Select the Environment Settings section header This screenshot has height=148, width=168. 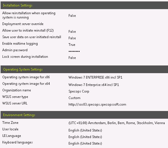(x=84, y=115)
